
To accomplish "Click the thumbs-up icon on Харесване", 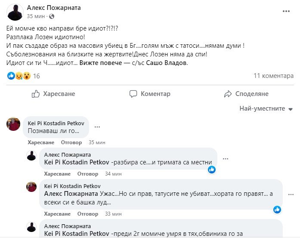I will pos(36,94).
